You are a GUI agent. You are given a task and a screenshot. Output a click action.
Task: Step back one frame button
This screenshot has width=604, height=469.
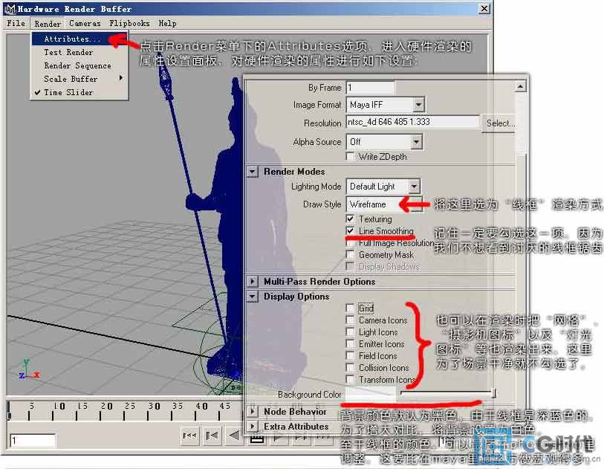tap(212, 436)
